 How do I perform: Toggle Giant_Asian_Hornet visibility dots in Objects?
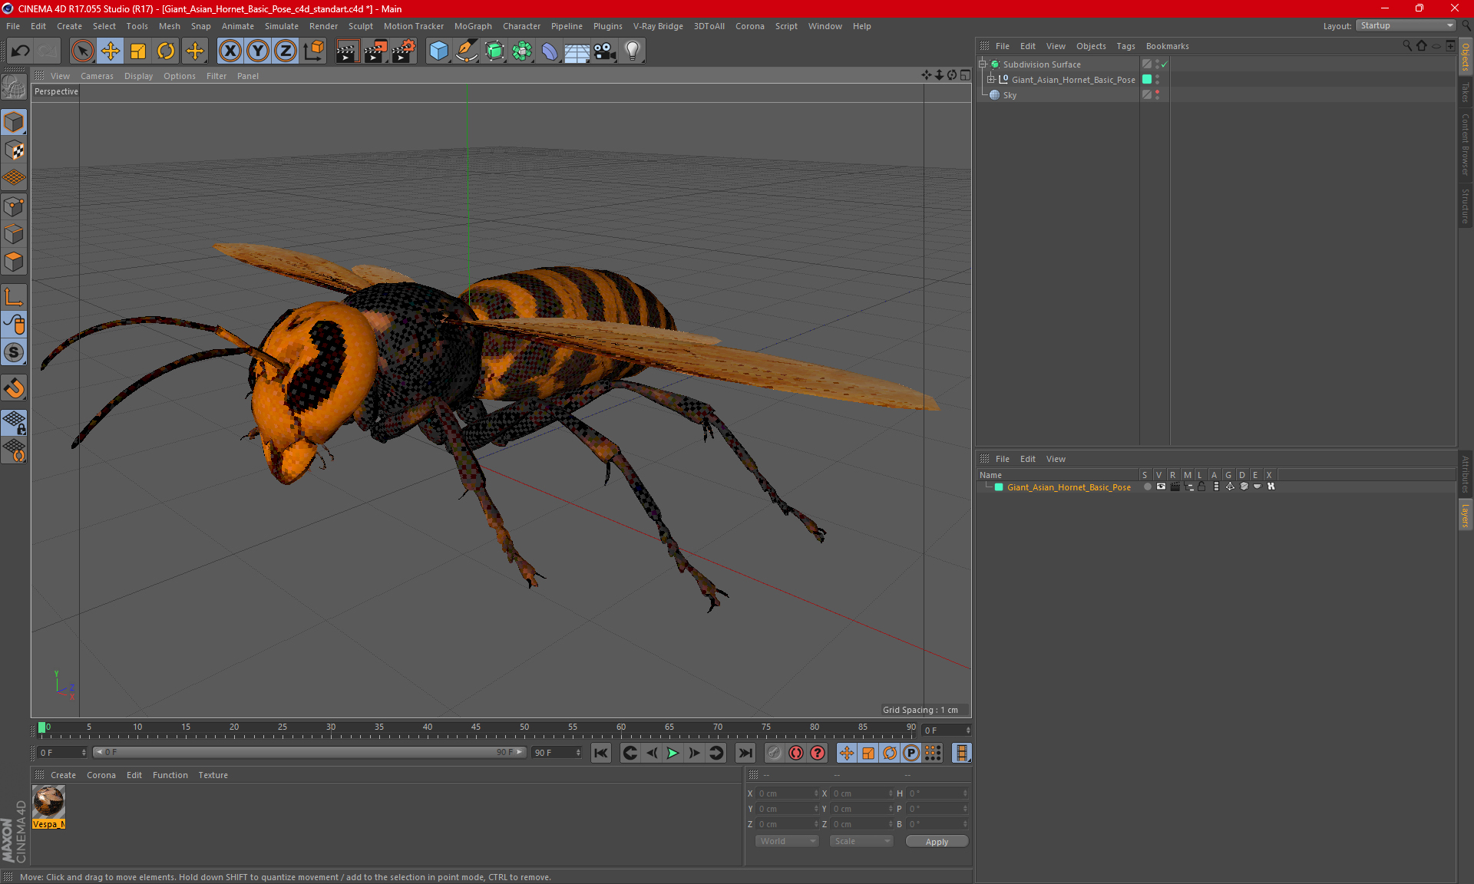pyautogui.click(x=1157, y=80)
